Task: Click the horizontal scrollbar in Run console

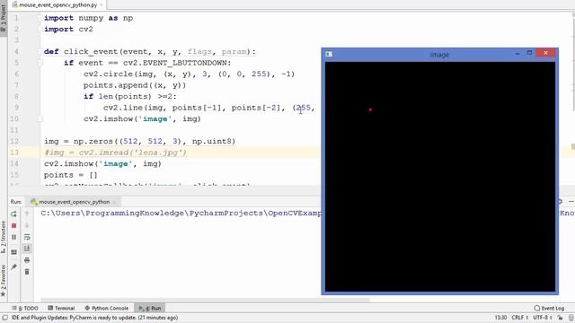Action: (x=206, y=301)
